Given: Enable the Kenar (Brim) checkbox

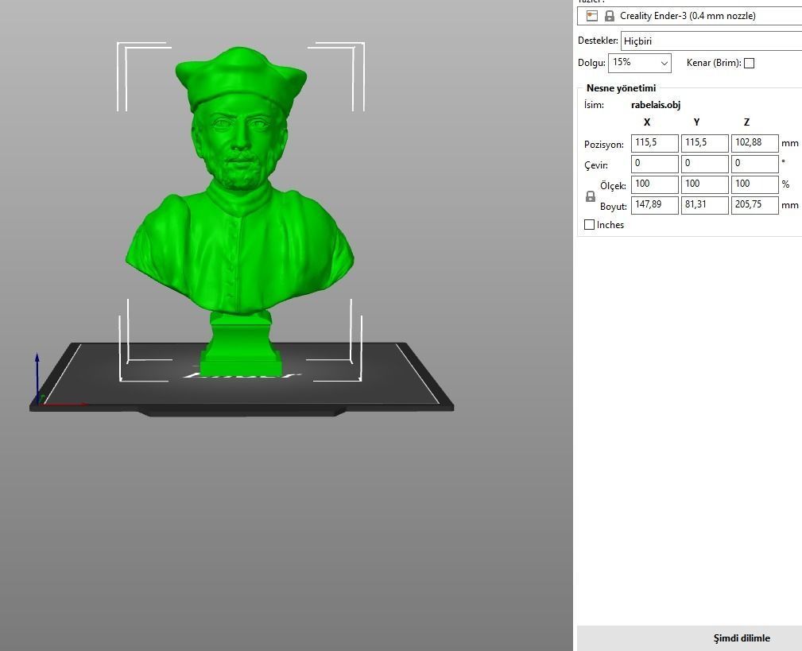Looking at the screenshot, I should (749, 63).
